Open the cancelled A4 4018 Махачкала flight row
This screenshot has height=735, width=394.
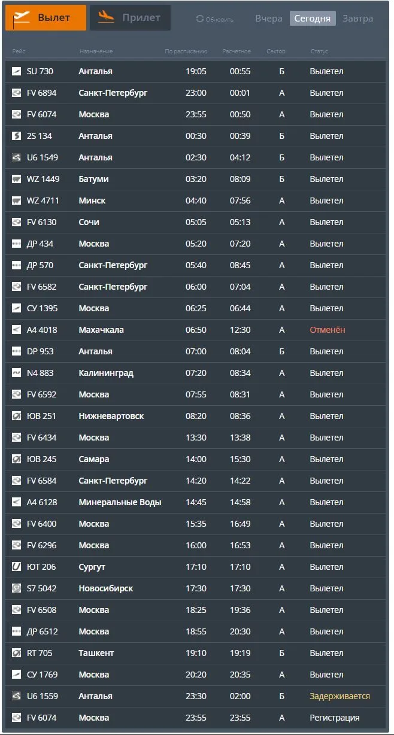197,330
